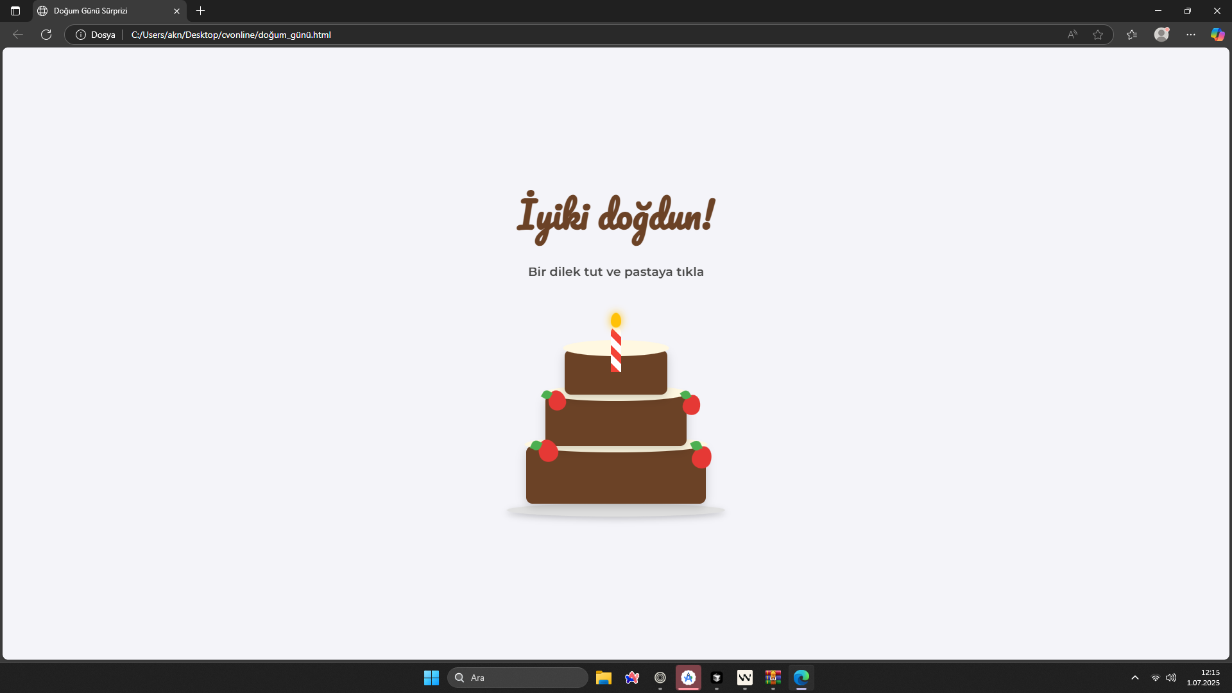Screen dimensions: 1232x693
Task: Open volume control in system tray
Action: tap(1171, 678)
